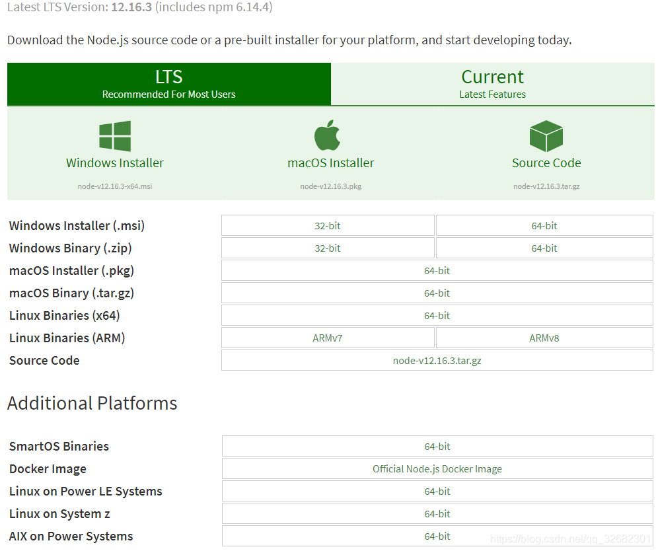Click the 'Additional Platforms' heading
The image size is (656, 551).
92,403
